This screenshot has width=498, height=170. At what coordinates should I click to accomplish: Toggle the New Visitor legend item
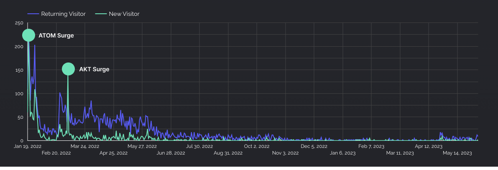[x=124, y=14]
